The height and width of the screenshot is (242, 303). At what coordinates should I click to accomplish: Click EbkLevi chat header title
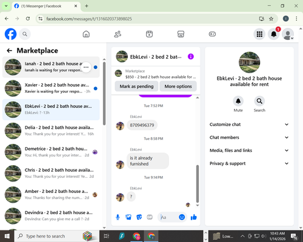[156, 57]
